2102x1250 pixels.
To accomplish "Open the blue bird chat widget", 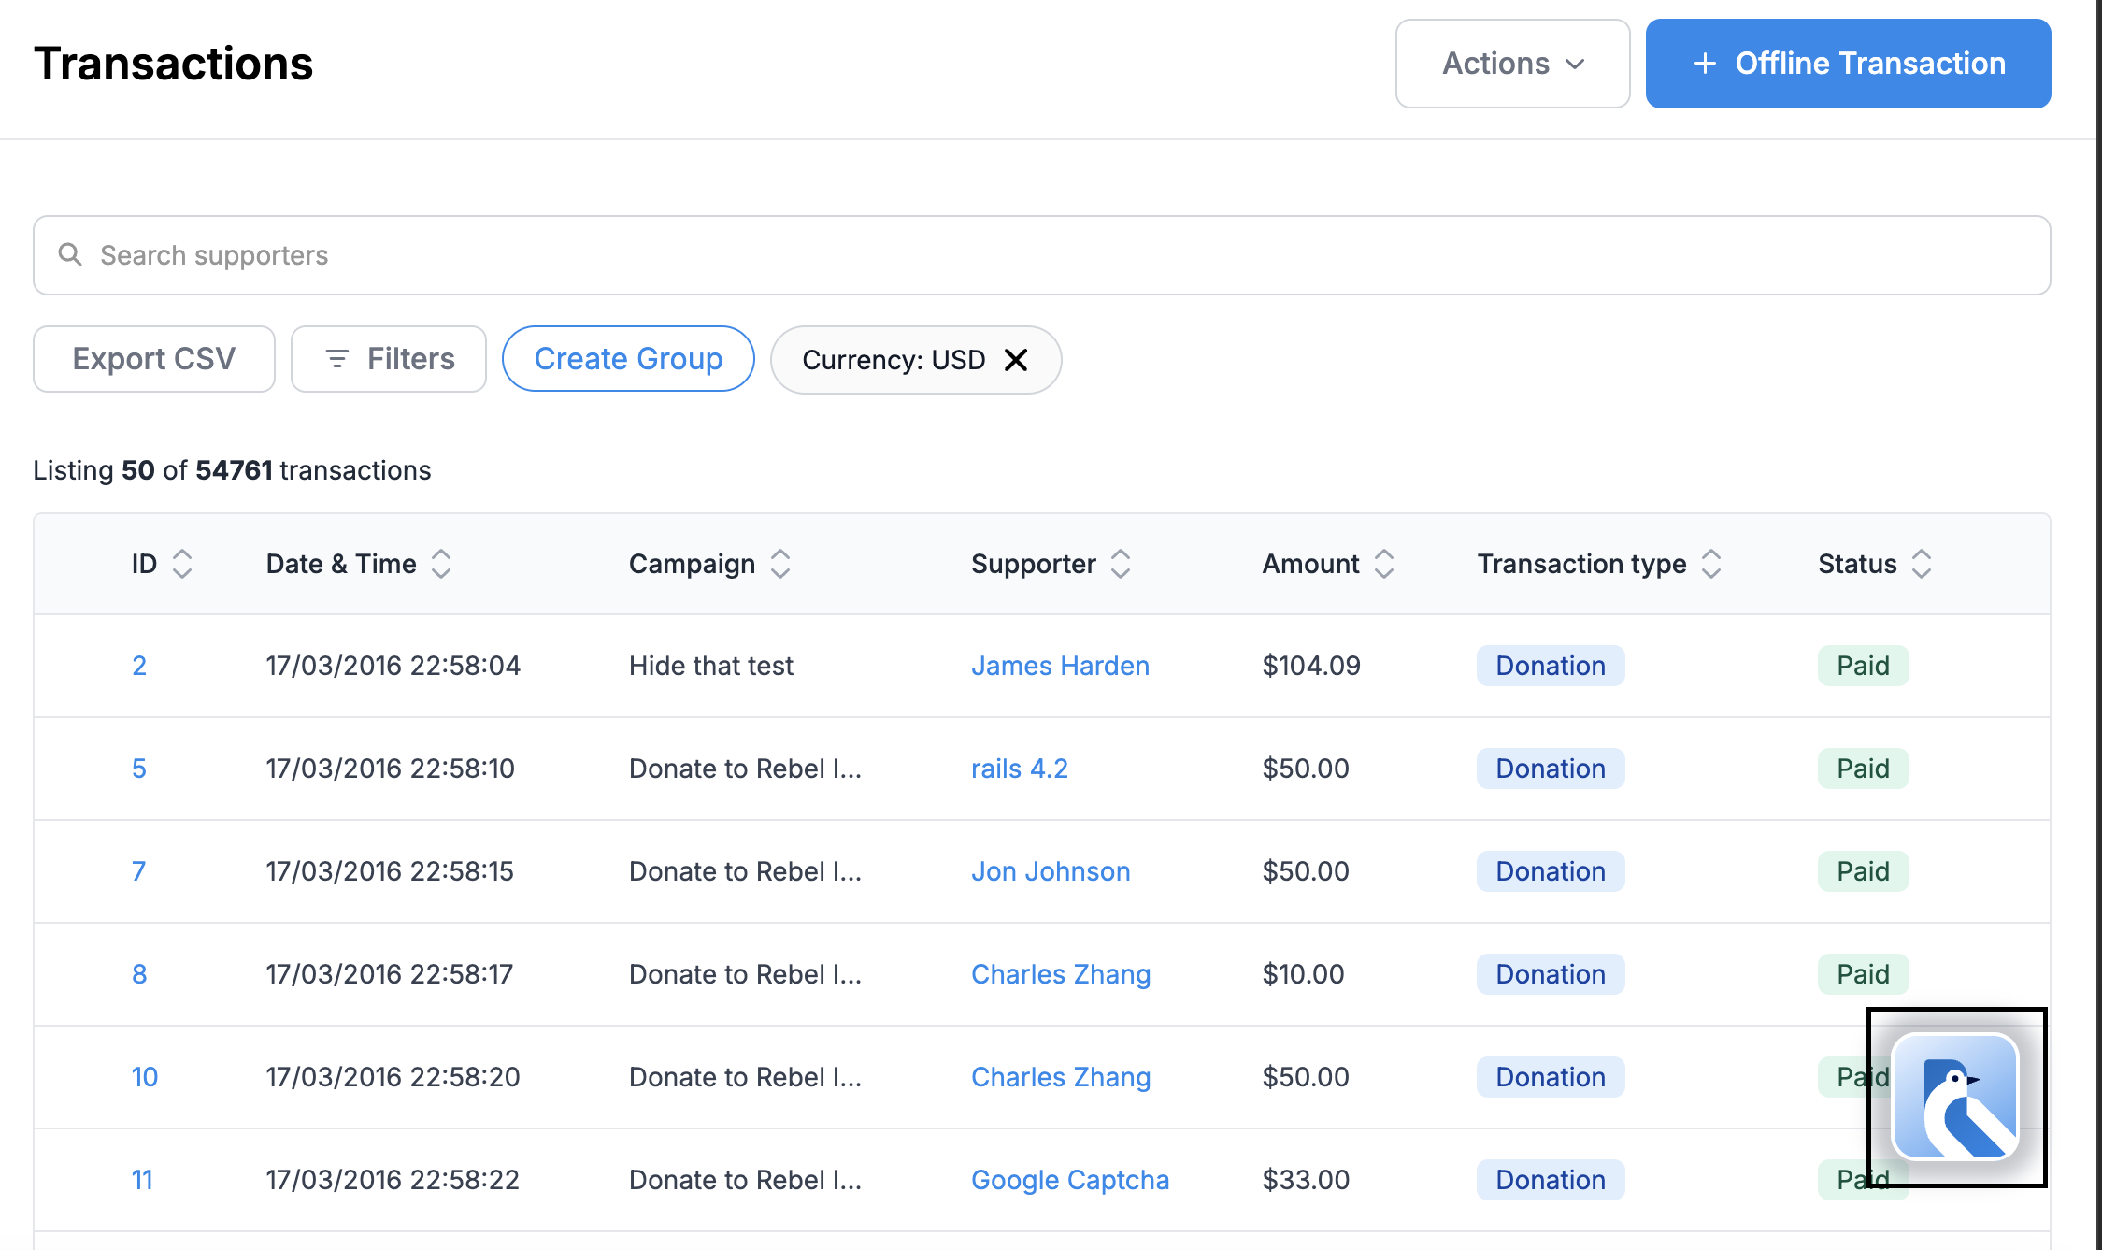I will 1955,1097.
